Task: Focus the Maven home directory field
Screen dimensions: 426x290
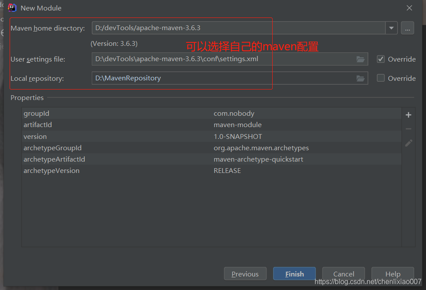Action: 239,28
